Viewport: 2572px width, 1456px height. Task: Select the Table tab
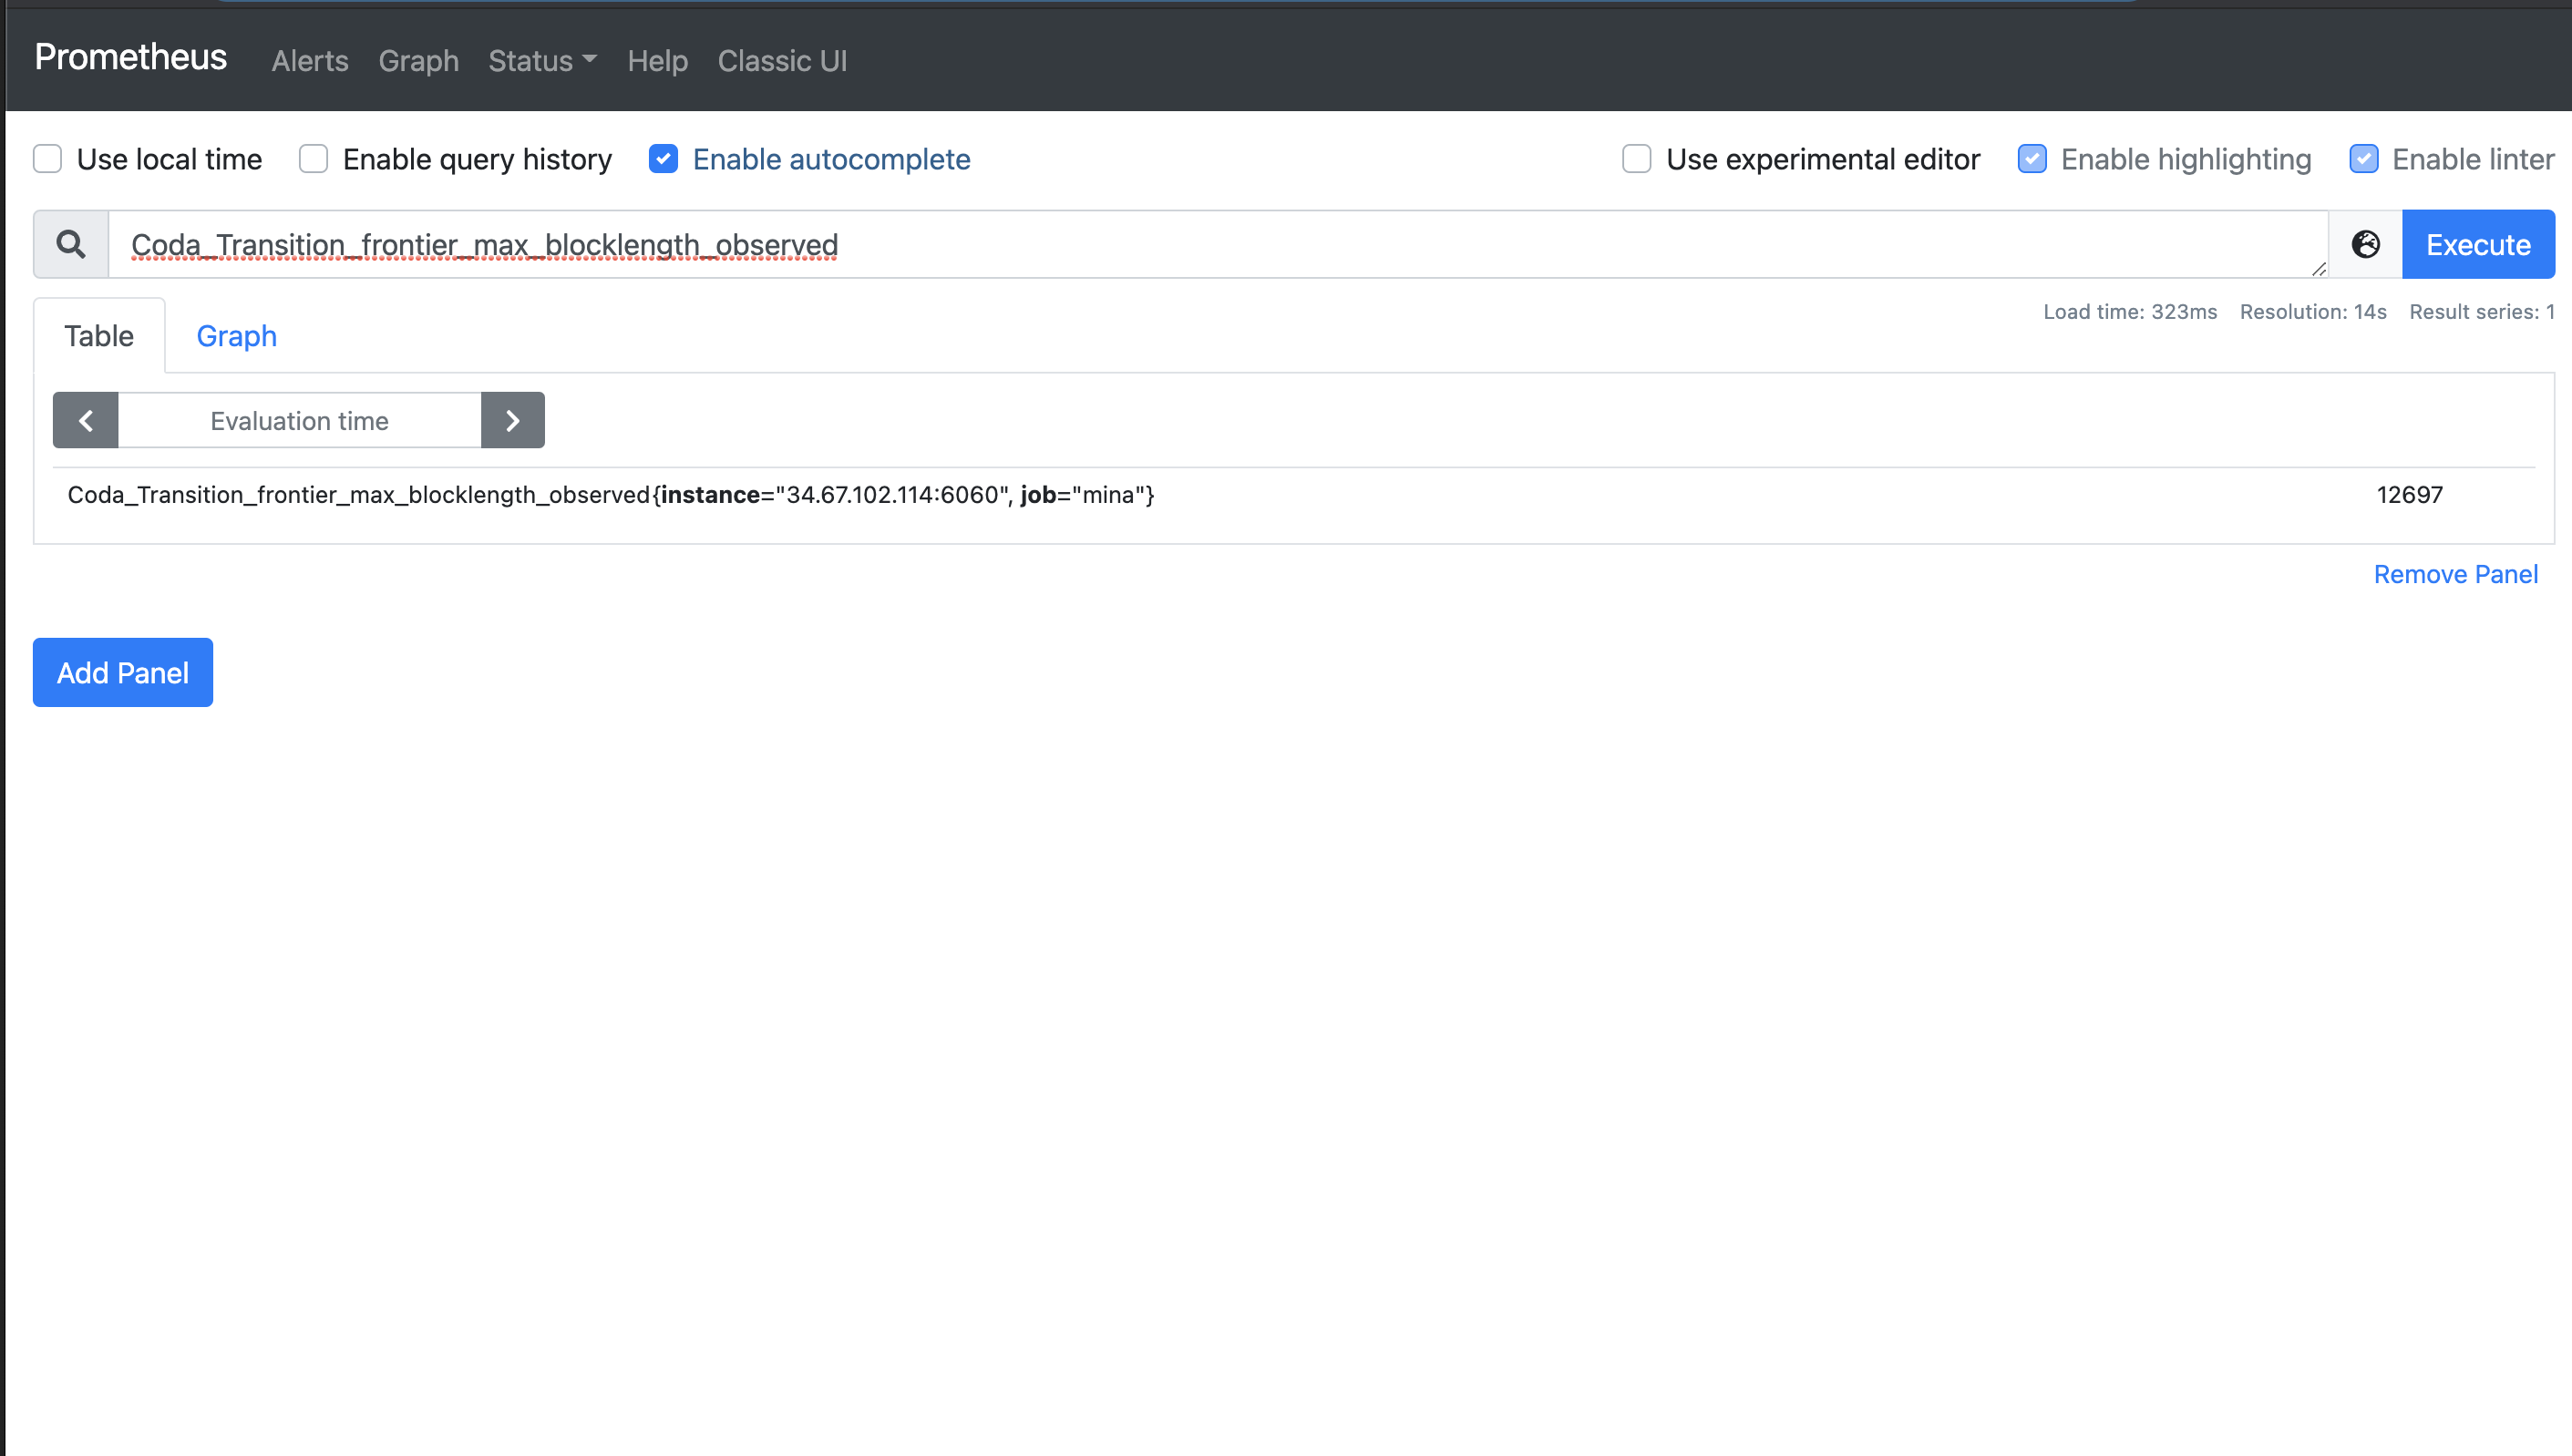(x=99, y=334)
